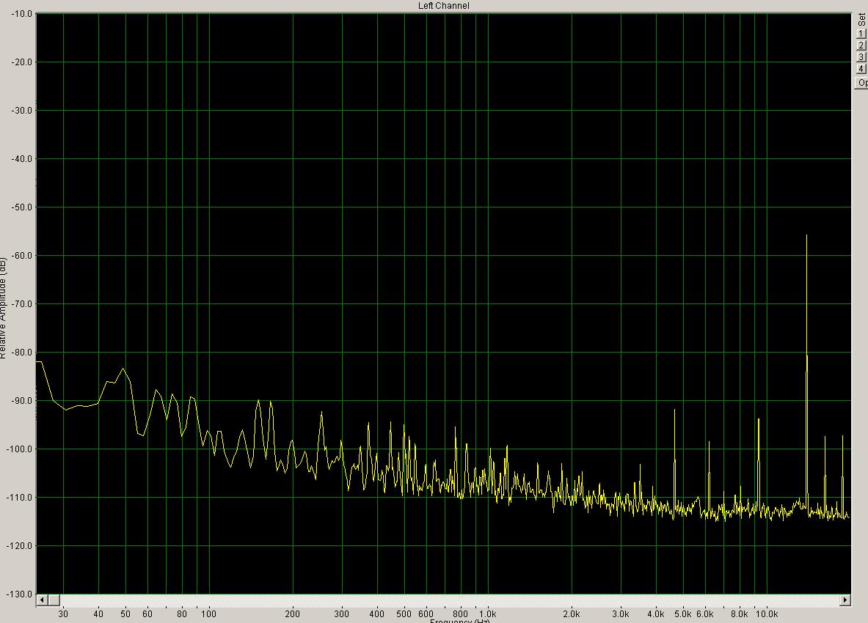This screenshot has height=623, width=868.
Task: Click the 1.0k frequency label
Action: click(488, 613)
